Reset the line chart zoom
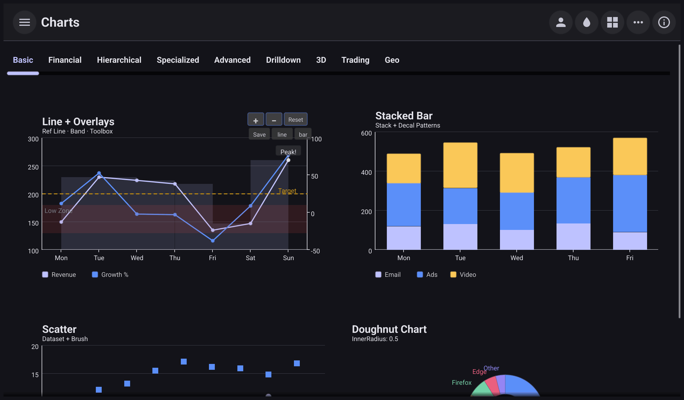 click(x=296, y=120)
